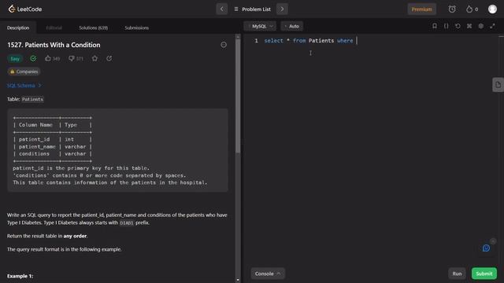Open the timer alarm clock icon
This screenshot has height=283, width=504.
[x=452, y=9]
